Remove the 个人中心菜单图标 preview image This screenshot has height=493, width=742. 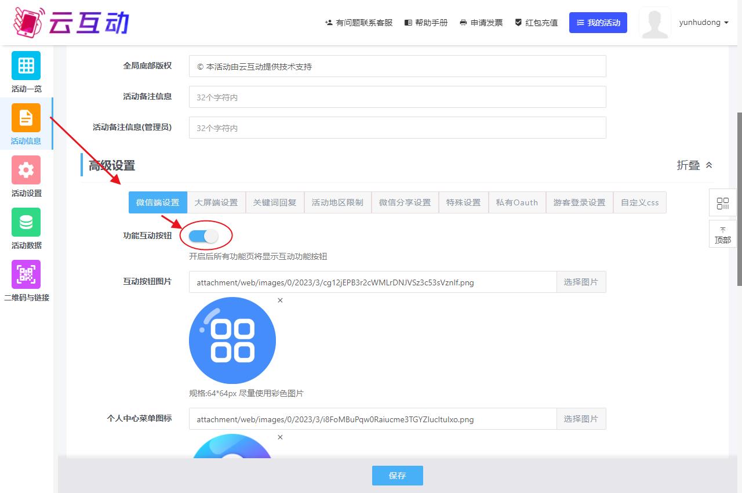pos(280,437)
